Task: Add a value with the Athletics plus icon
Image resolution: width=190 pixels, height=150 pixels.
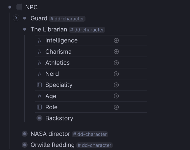Action: (x=116, y=63)
